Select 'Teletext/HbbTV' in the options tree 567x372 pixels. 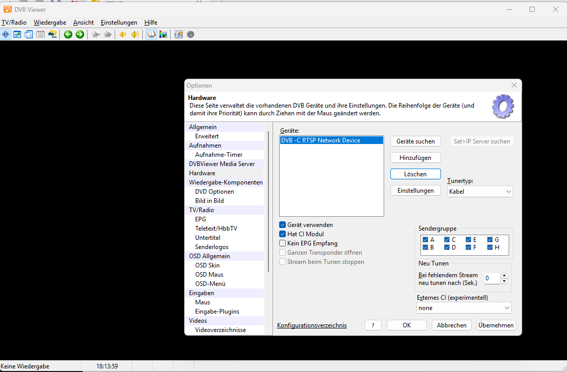(x=216, y=229)
